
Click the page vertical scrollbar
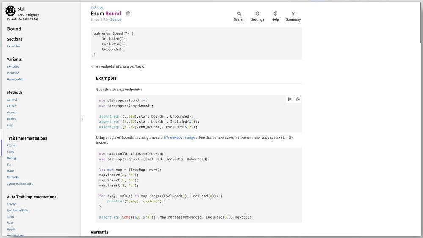[x=421, y=23]
